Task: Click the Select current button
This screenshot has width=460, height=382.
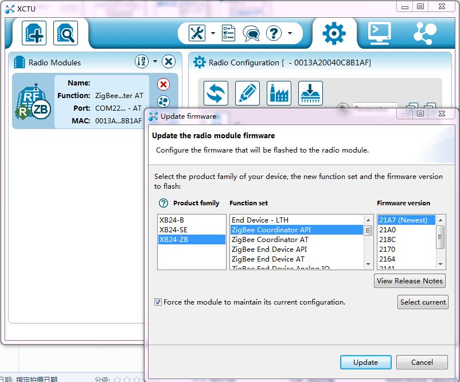Action: pyautogui.click(x=423, y=302)
